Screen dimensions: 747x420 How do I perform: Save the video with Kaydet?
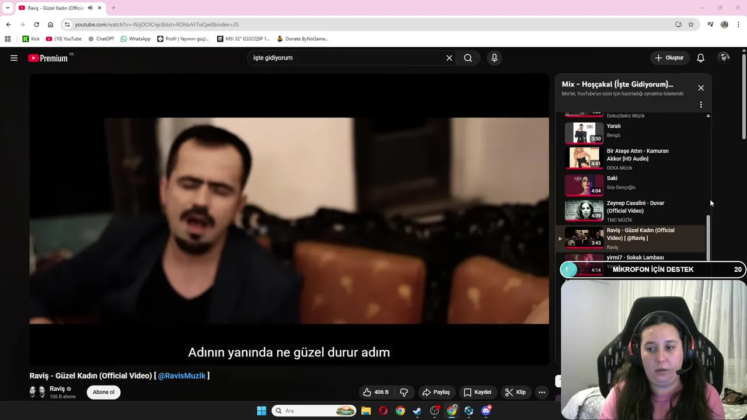[477, 392]
